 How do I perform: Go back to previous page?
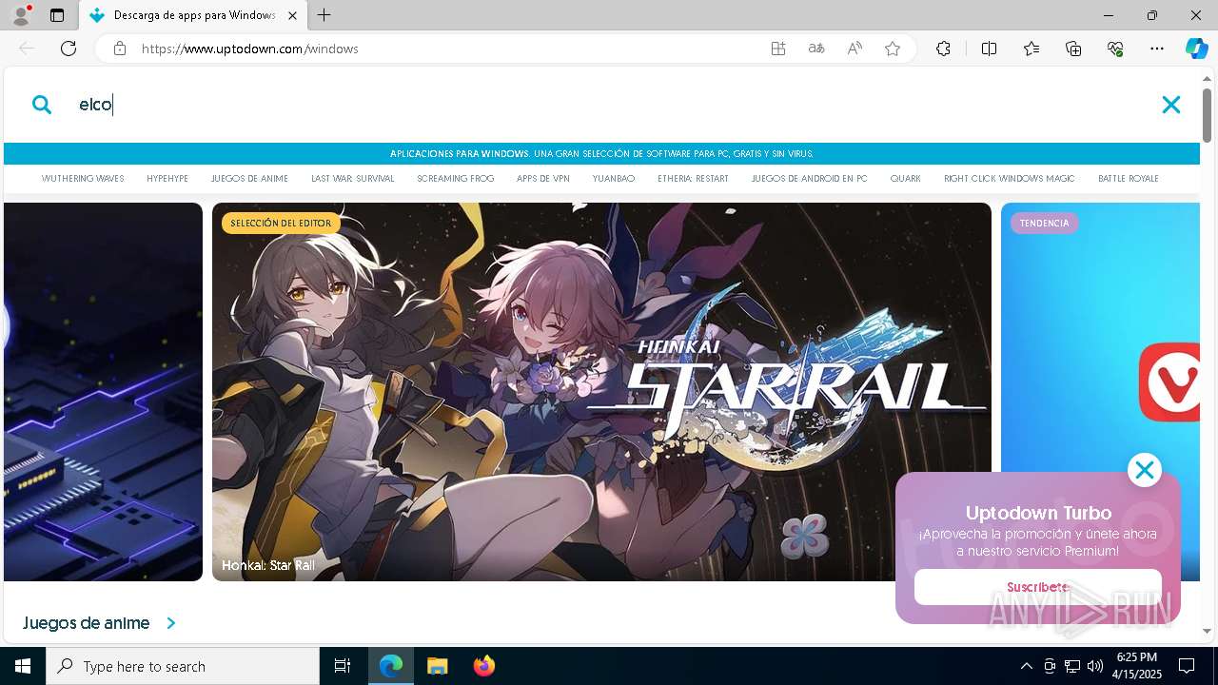[27, 49]
